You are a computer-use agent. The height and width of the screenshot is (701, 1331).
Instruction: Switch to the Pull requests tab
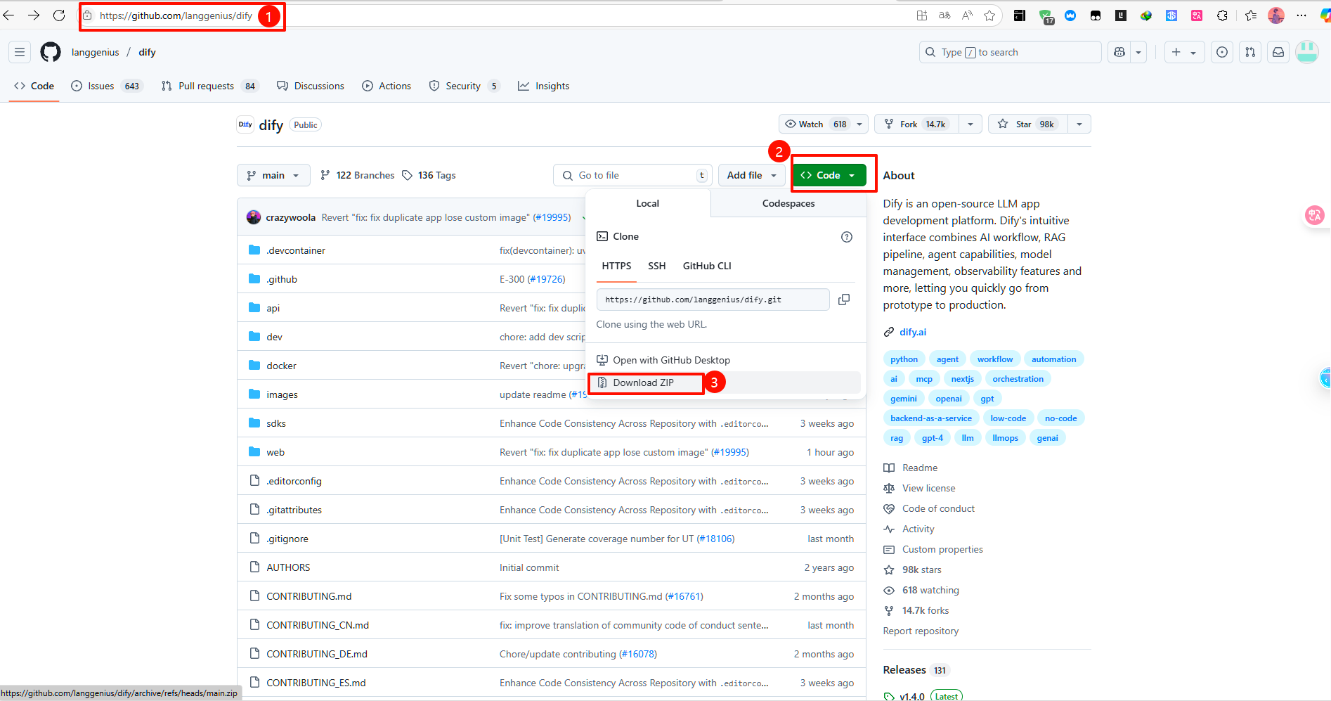pyautogui.click(x=209, y=86)
